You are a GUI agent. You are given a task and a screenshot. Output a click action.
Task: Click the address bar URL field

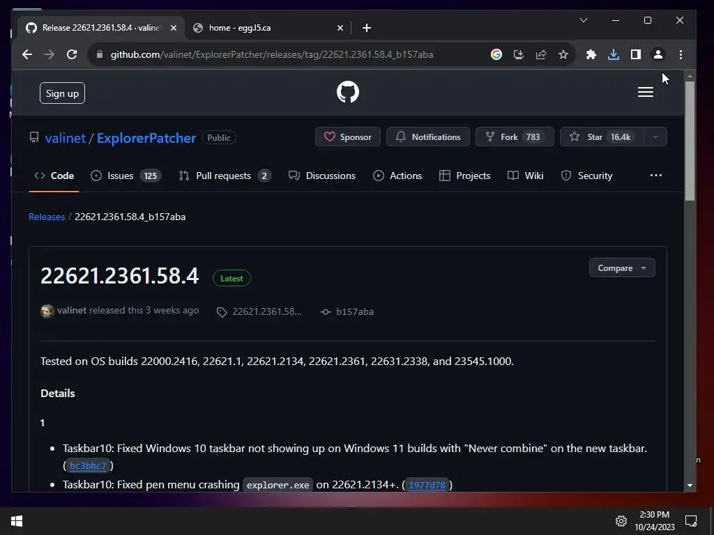pos(271,54)
